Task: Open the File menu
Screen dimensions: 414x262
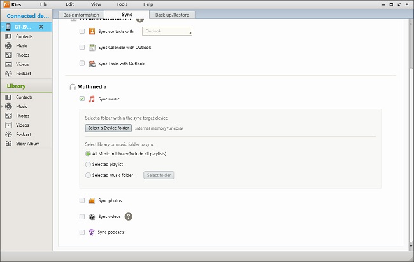Action: [x=43, y=4]
